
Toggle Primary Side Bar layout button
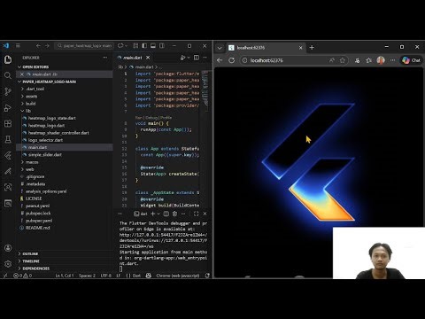click(144, 46)
